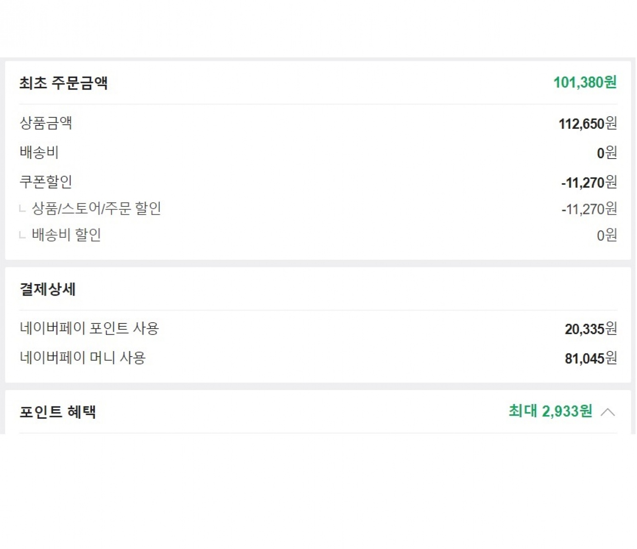The height and width of the screenshot is (549, 637).
Task: Select the bold -11,270원 쿠폰할인 amount
Action: [x=589, y=183]
